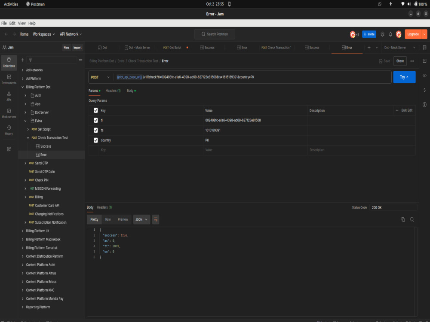Search the response body with magnifier icon
Screen dimensions: 430x322
coord(412,219)
